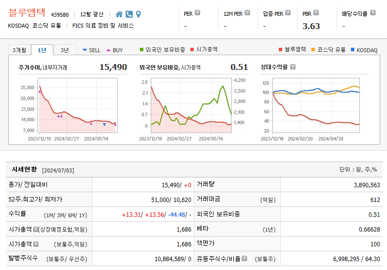Viewport: 387px width, 270px height.
Task: Click the 52주.최고가/ 최저가 row label
Action: 35,200
